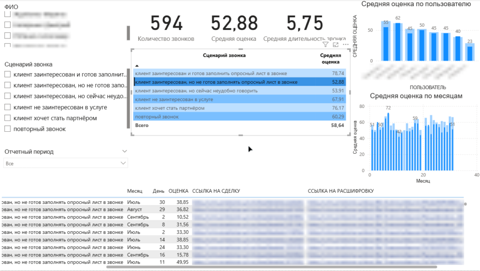Click Средняя оценка по пользователю chart title
Viewport: 480px width, 271px height.
coord(416,4)
